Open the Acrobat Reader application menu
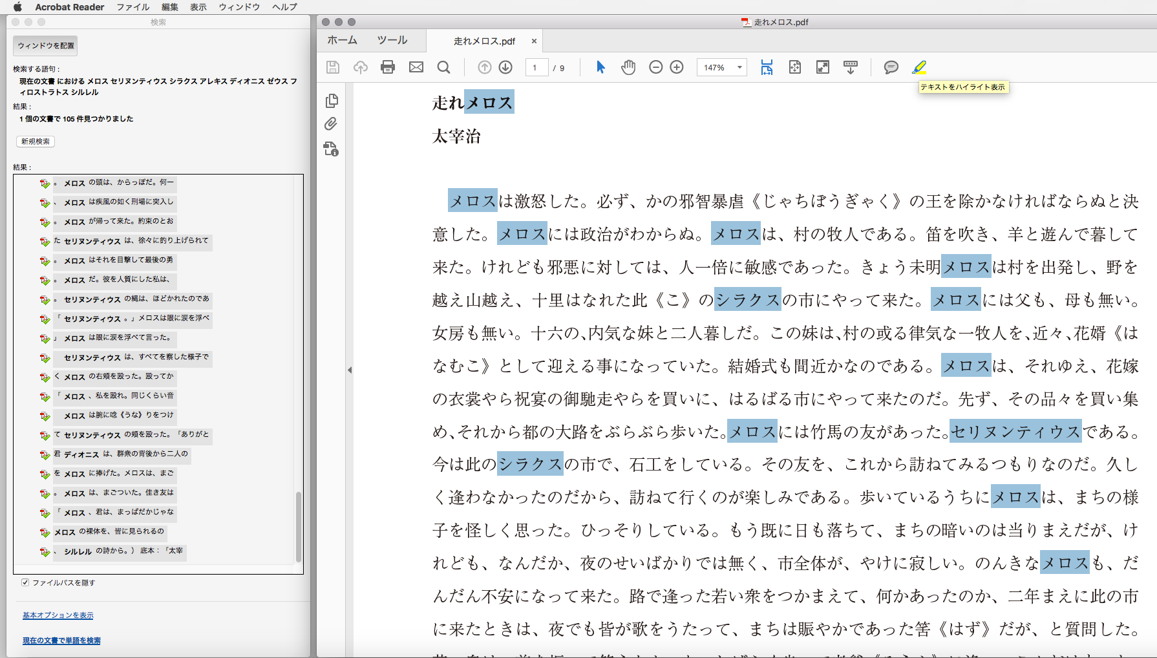The image size is (1157, 658). (70, 6)
